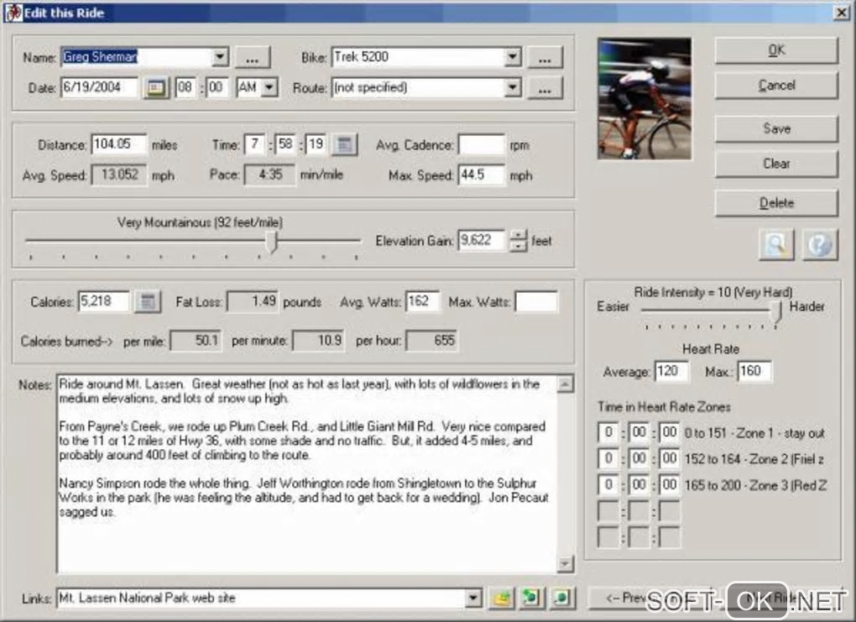This screenshot has width=856, height=622.
Task: Click the Avg. Speed value 13.052
Action: (x=119, y=175)
